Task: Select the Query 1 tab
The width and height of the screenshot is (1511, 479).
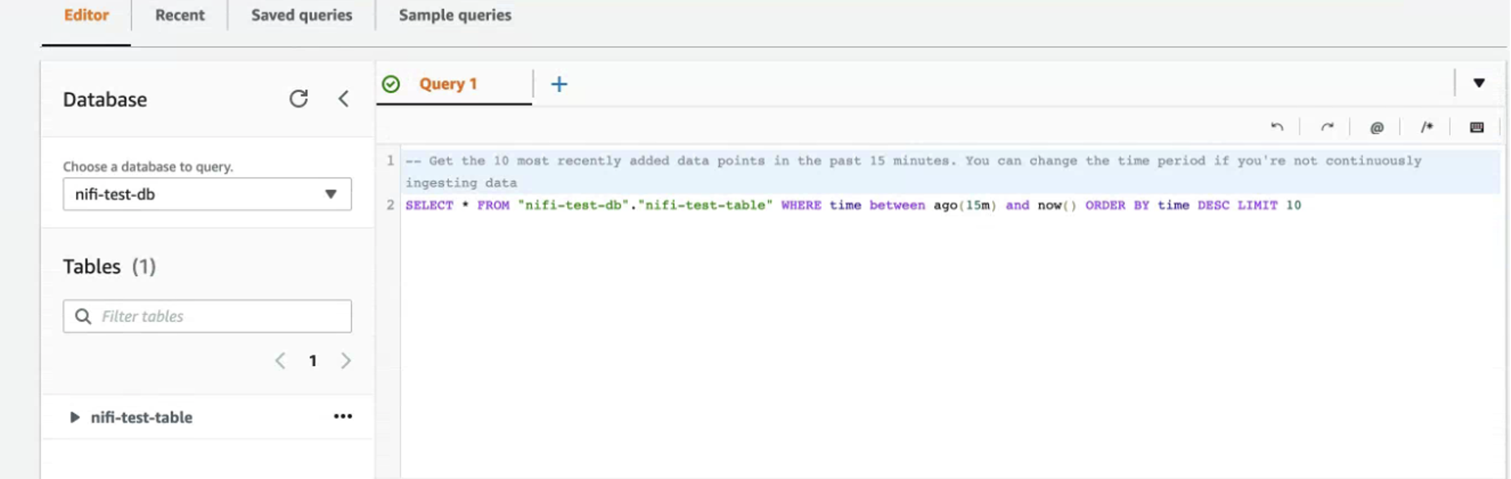Action: (x=448, y=84)
